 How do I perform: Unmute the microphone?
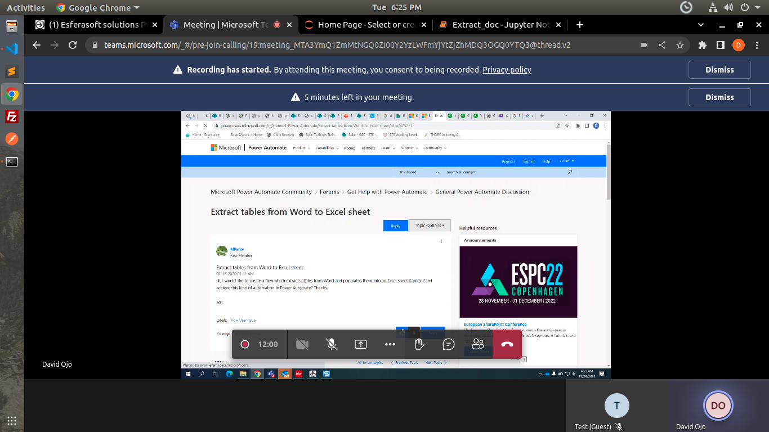[x=332, y=344]
